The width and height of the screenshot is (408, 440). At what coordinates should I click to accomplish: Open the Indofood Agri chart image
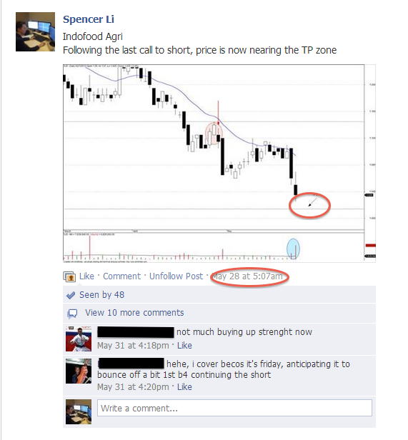click(219, 164)
